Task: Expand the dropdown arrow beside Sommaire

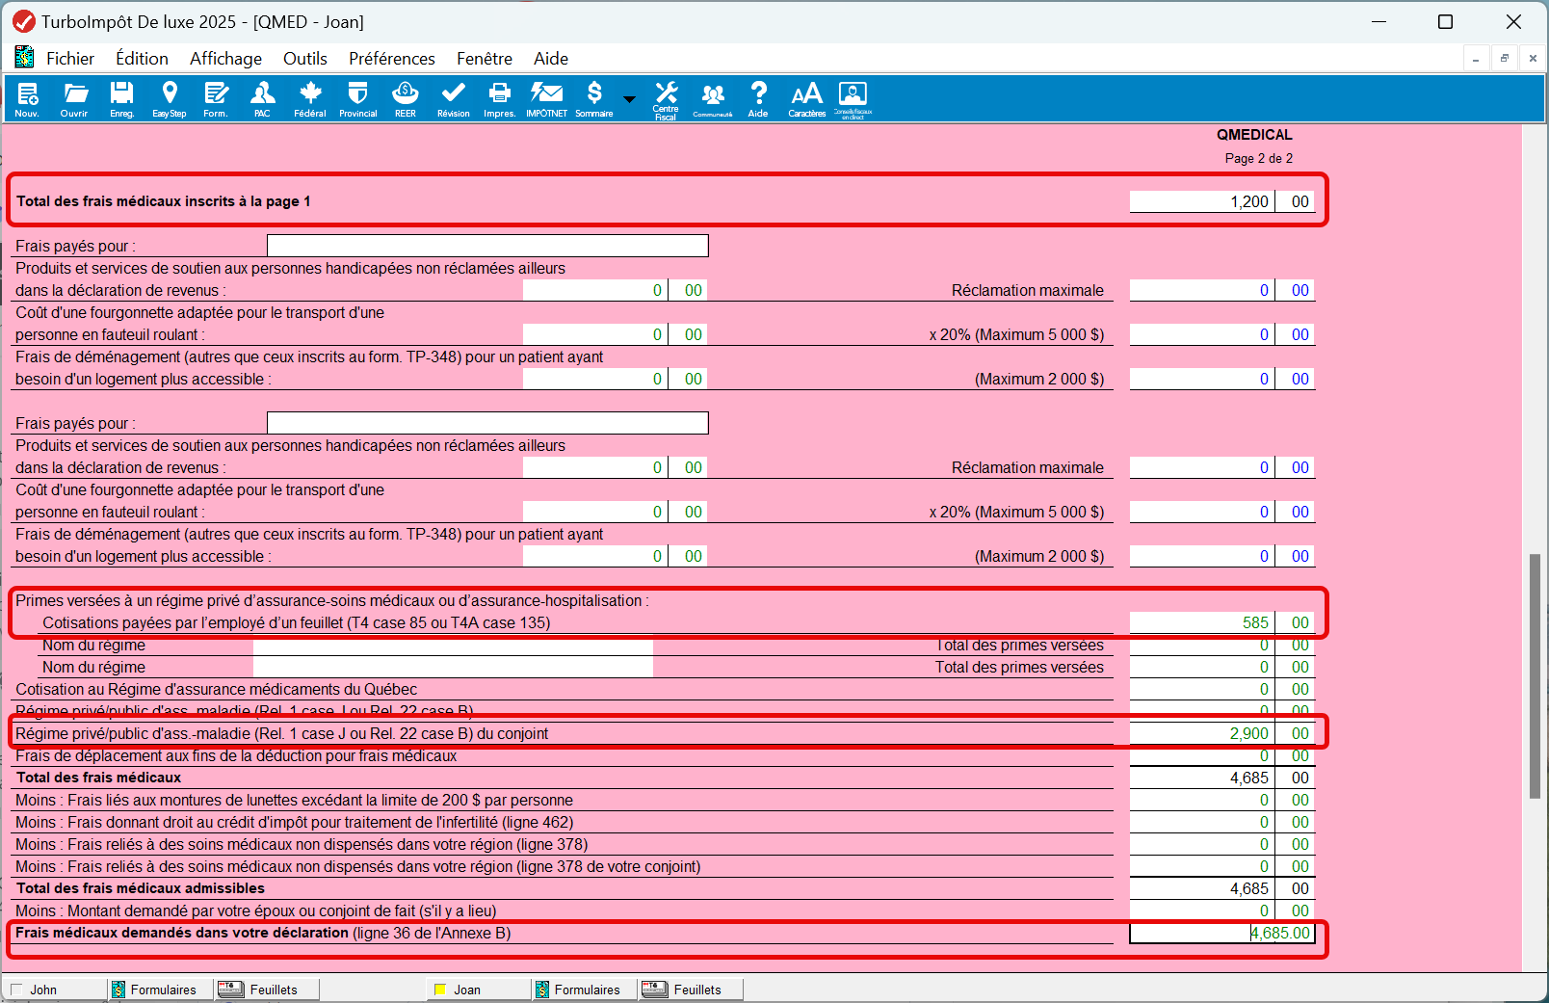Action: tap(629, 99)
